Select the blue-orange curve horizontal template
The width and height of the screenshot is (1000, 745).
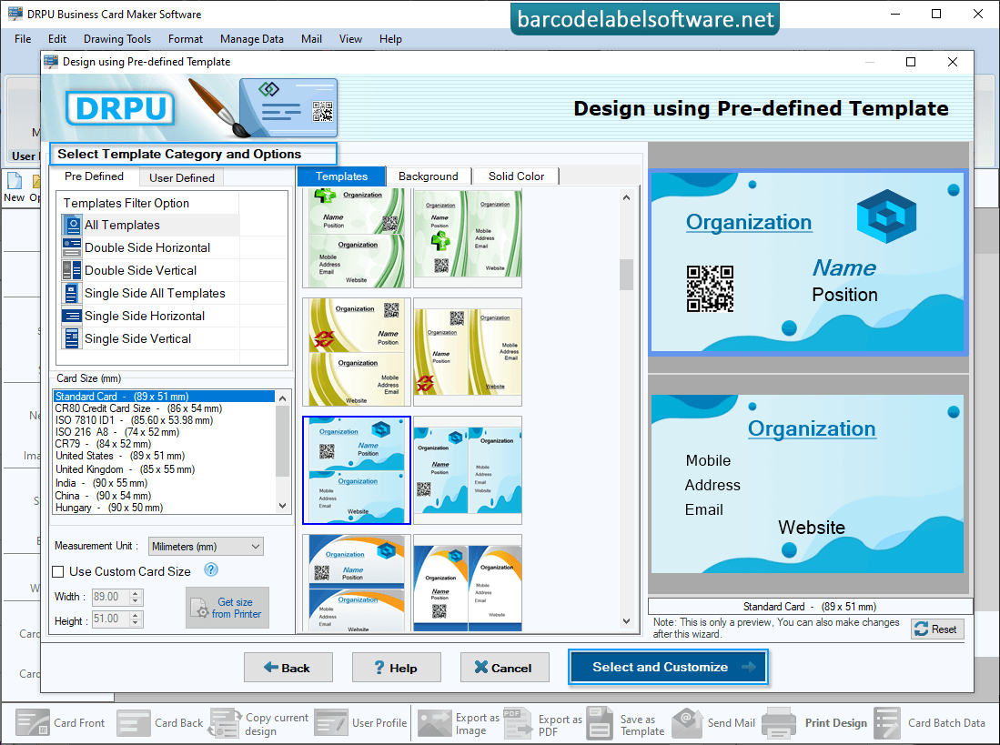click(x=356, y=583)
